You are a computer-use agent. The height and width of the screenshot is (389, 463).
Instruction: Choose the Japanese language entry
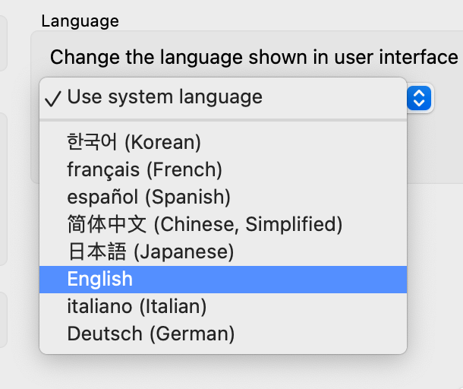pos(150,251)
